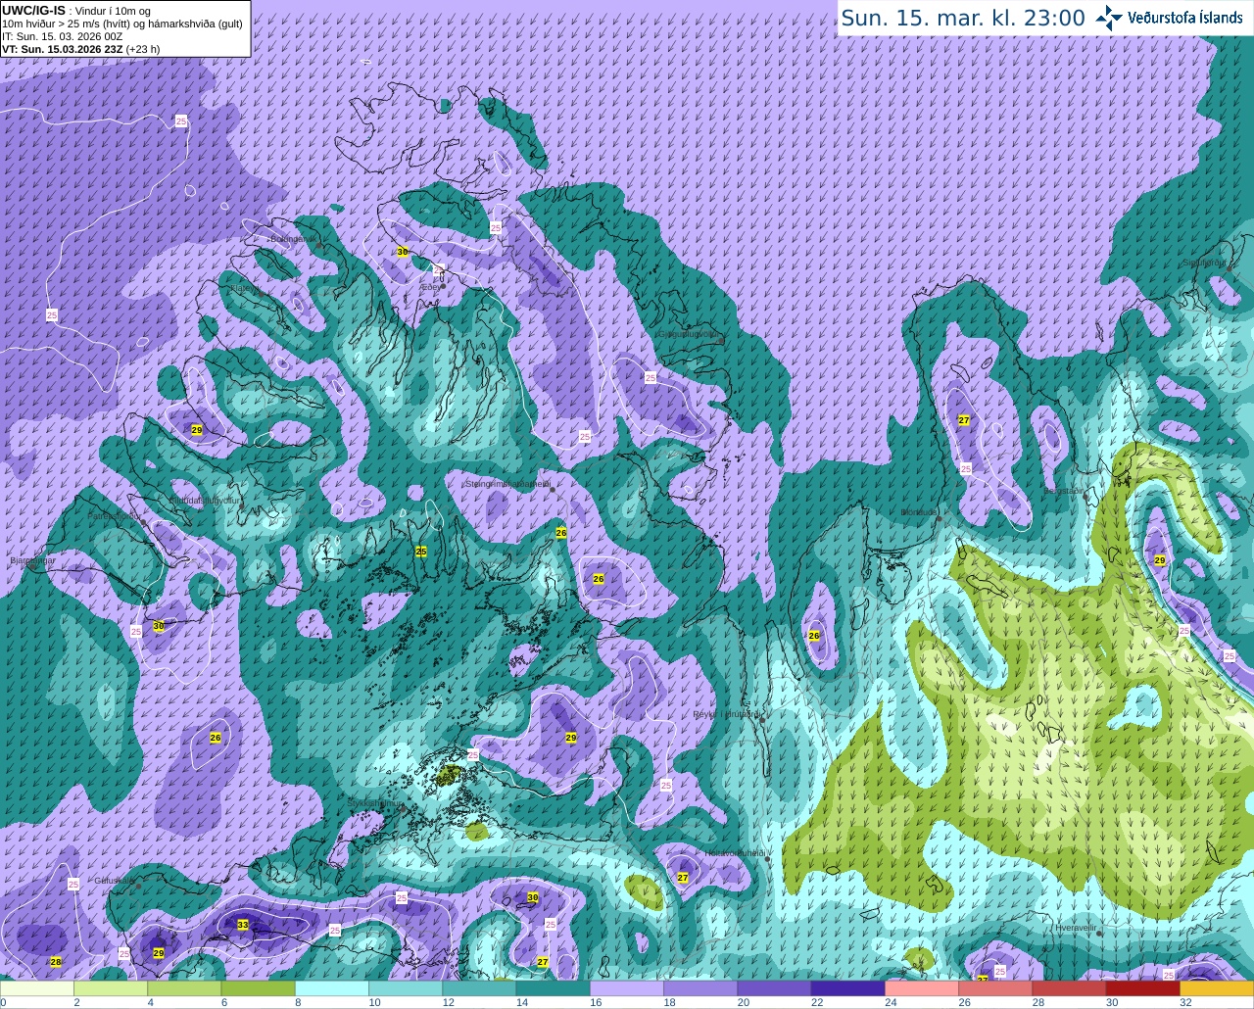The image size is (1254, 1009).
Task: Select the forecast time 'Sun. 15. mar. kl. 23:00'
Action: pos(963,18)
